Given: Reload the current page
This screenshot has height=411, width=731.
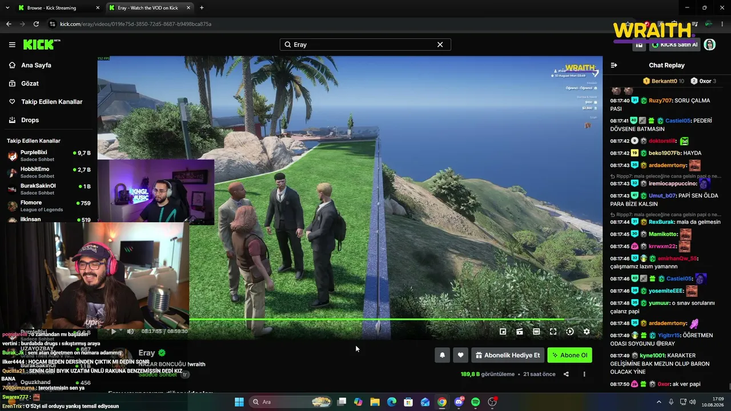Looking at the screenshot, I should [36, 24].
